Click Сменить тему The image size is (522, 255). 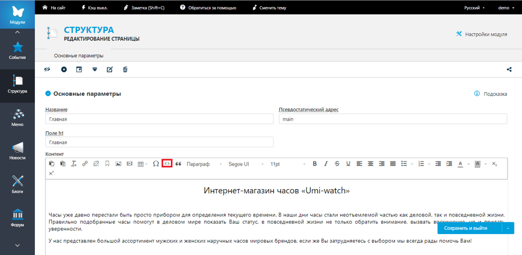[x=270, y=7]
